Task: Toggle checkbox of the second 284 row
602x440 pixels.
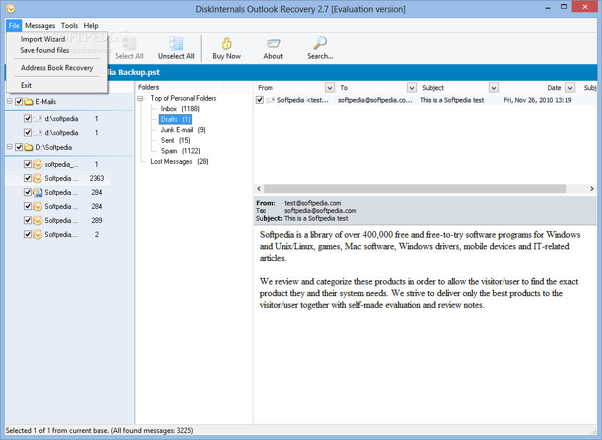Action: [28, 207]
